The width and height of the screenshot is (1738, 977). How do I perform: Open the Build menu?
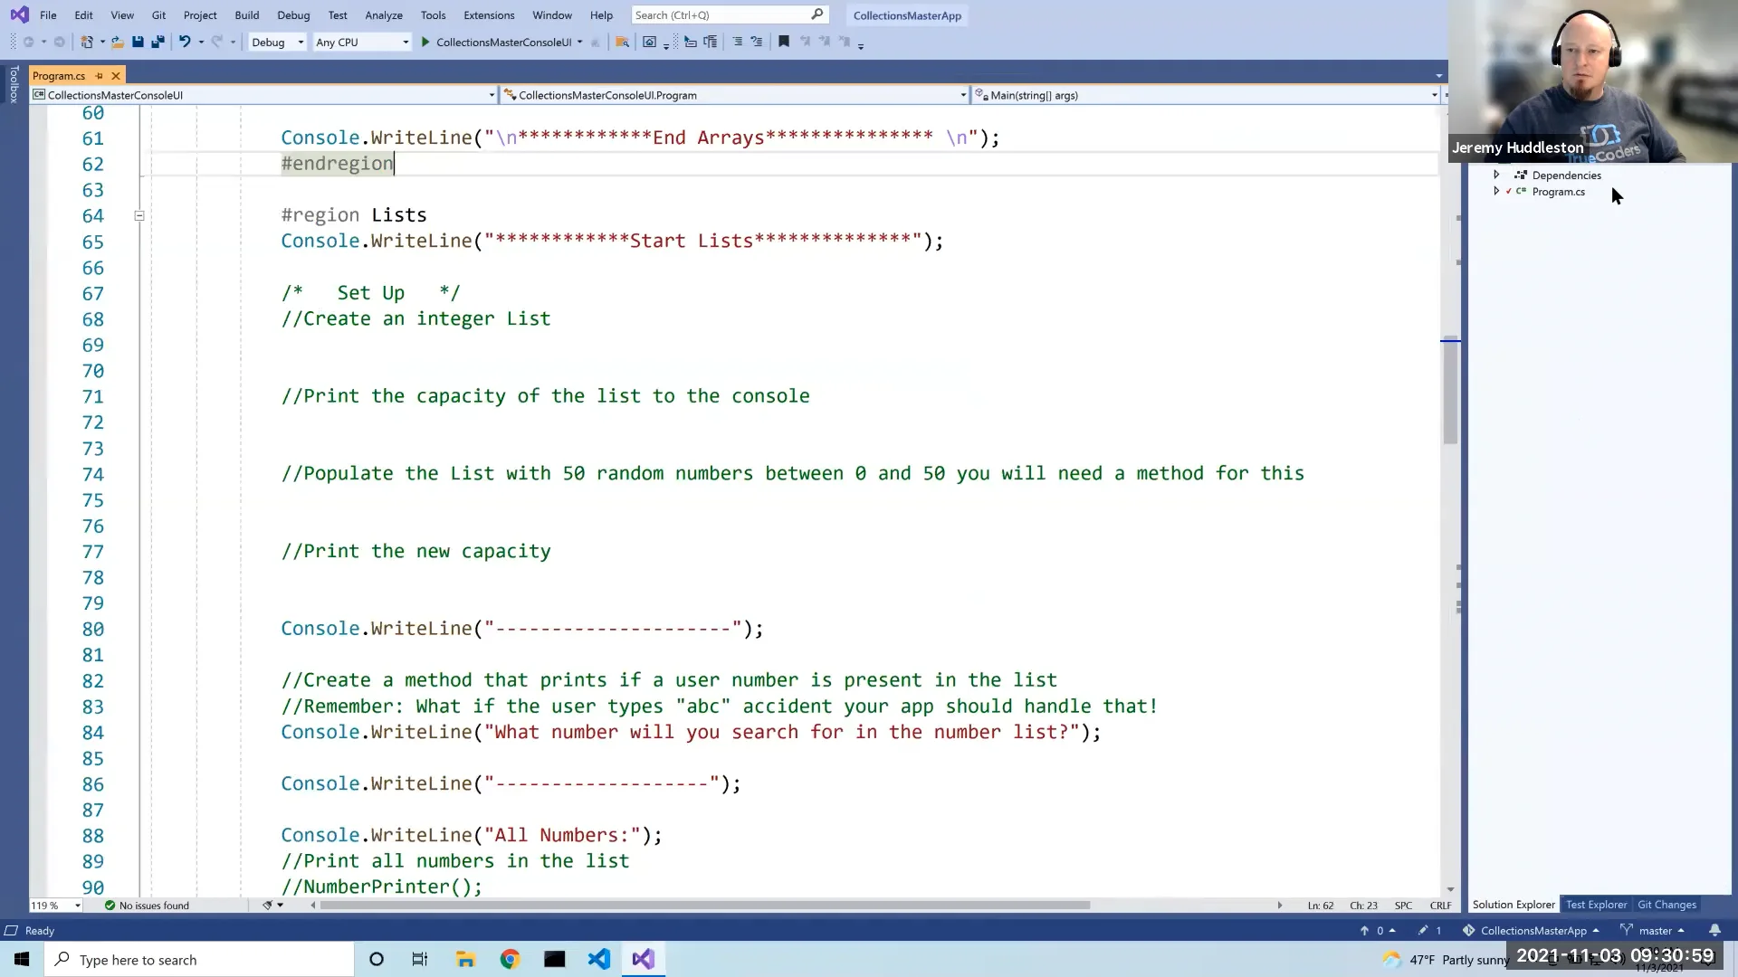pyautogui.click(x=246, y=14)
